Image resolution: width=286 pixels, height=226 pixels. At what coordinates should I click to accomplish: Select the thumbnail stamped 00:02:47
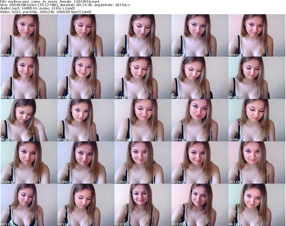click(x=257, y=35)
